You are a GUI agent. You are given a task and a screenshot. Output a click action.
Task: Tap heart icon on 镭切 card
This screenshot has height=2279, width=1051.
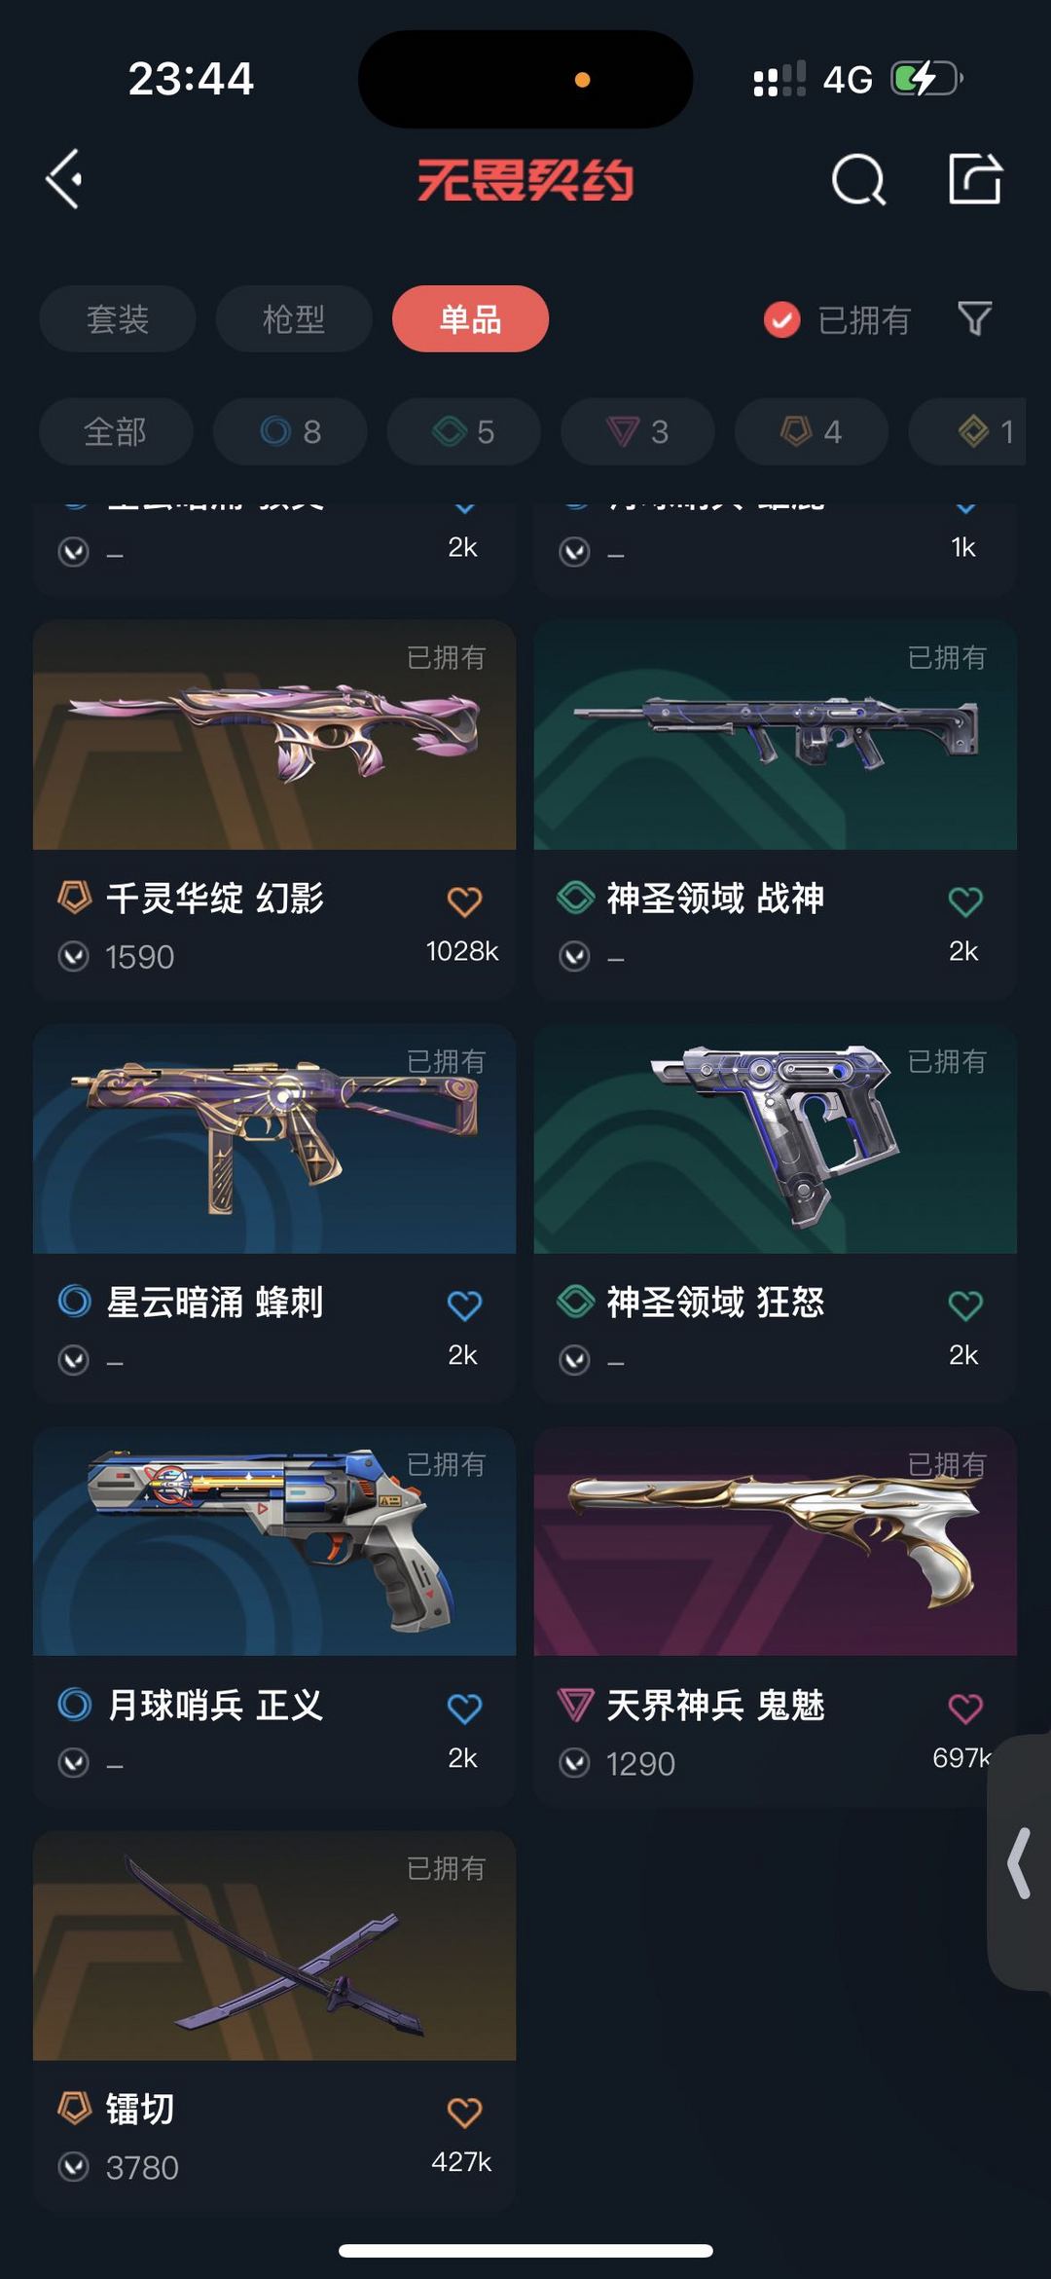tap(464, 2113)
